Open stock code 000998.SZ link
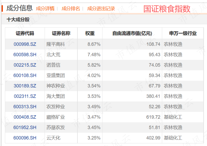The image size is (207, 146). tap(25, 44)
